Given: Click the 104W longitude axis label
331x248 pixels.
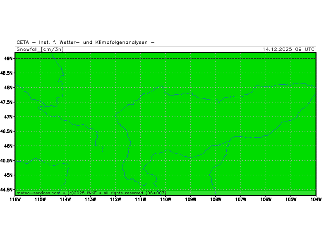Looking at the screenshot, I should 316,200.
